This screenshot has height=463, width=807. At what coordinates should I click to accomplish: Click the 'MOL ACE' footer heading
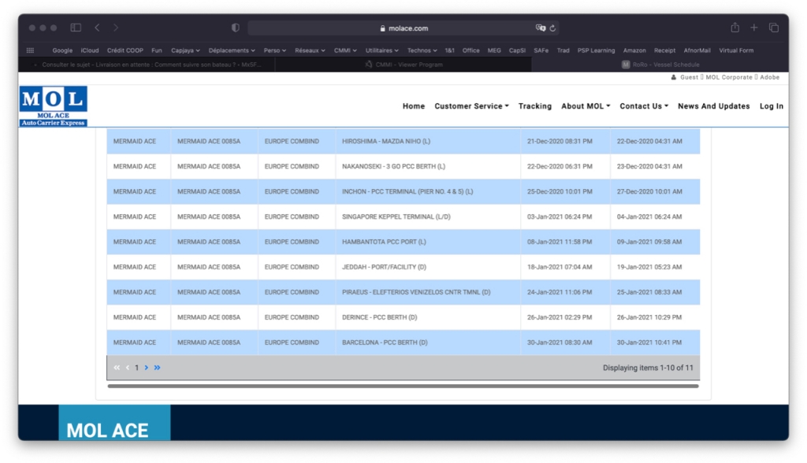(x=107, y=430)
